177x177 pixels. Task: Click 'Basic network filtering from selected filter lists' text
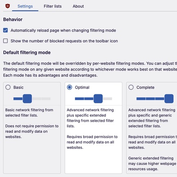coord(29,113)
